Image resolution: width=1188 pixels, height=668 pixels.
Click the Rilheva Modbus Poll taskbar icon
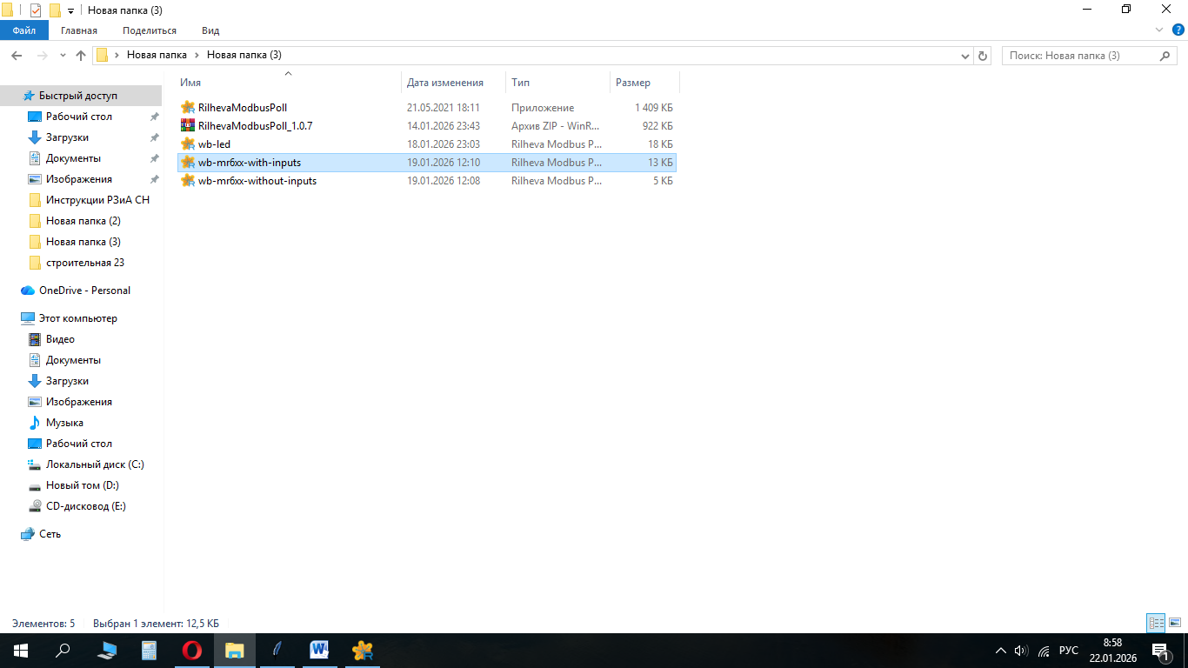pyautogui.click(x=363, y=650)
